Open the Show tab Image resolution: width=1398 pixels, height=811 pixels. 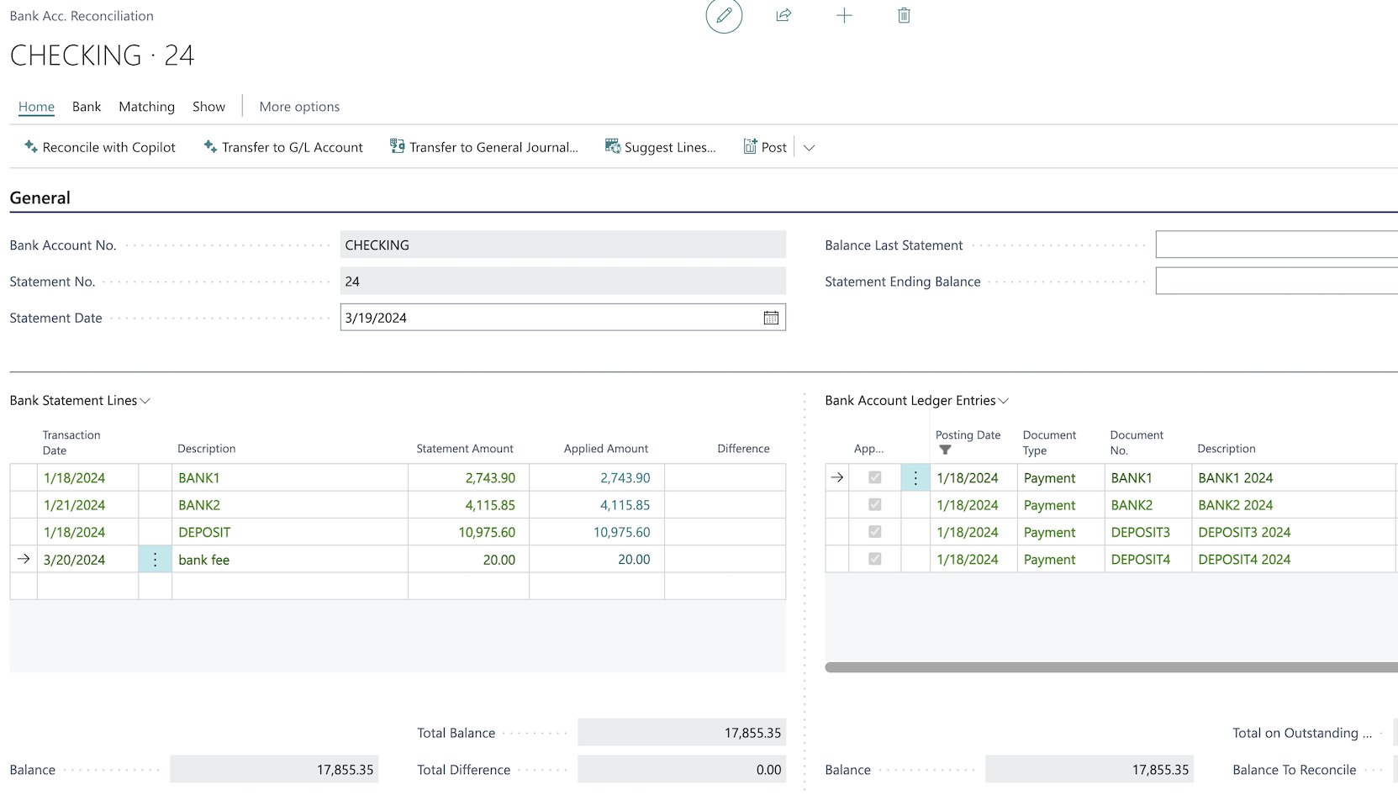click(x=209, y=107)
